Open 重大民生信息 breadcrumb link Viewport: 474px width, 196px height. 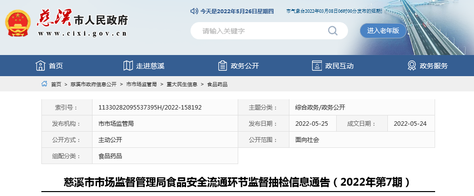[182, 84]
